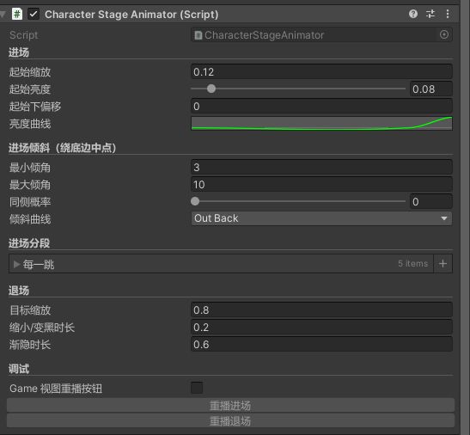Disable Character Stage Animator component checkbox

coord(34,14)
